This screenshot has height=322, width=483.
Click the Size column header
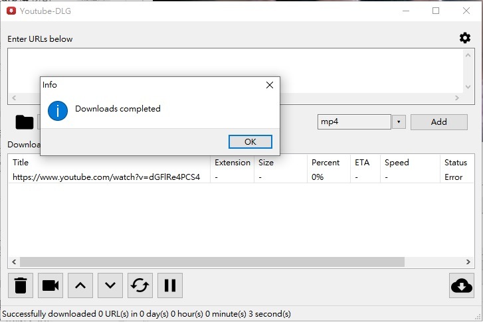(280, 162)
